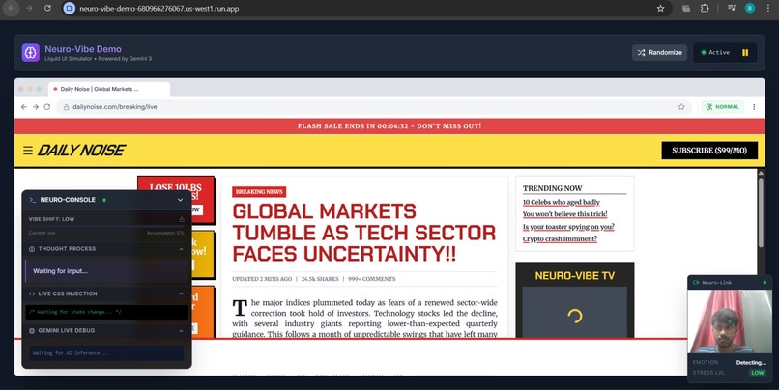
Task: Select the Daily Noise browser tab
Action: pyautogui.click(x=109, y=89)
